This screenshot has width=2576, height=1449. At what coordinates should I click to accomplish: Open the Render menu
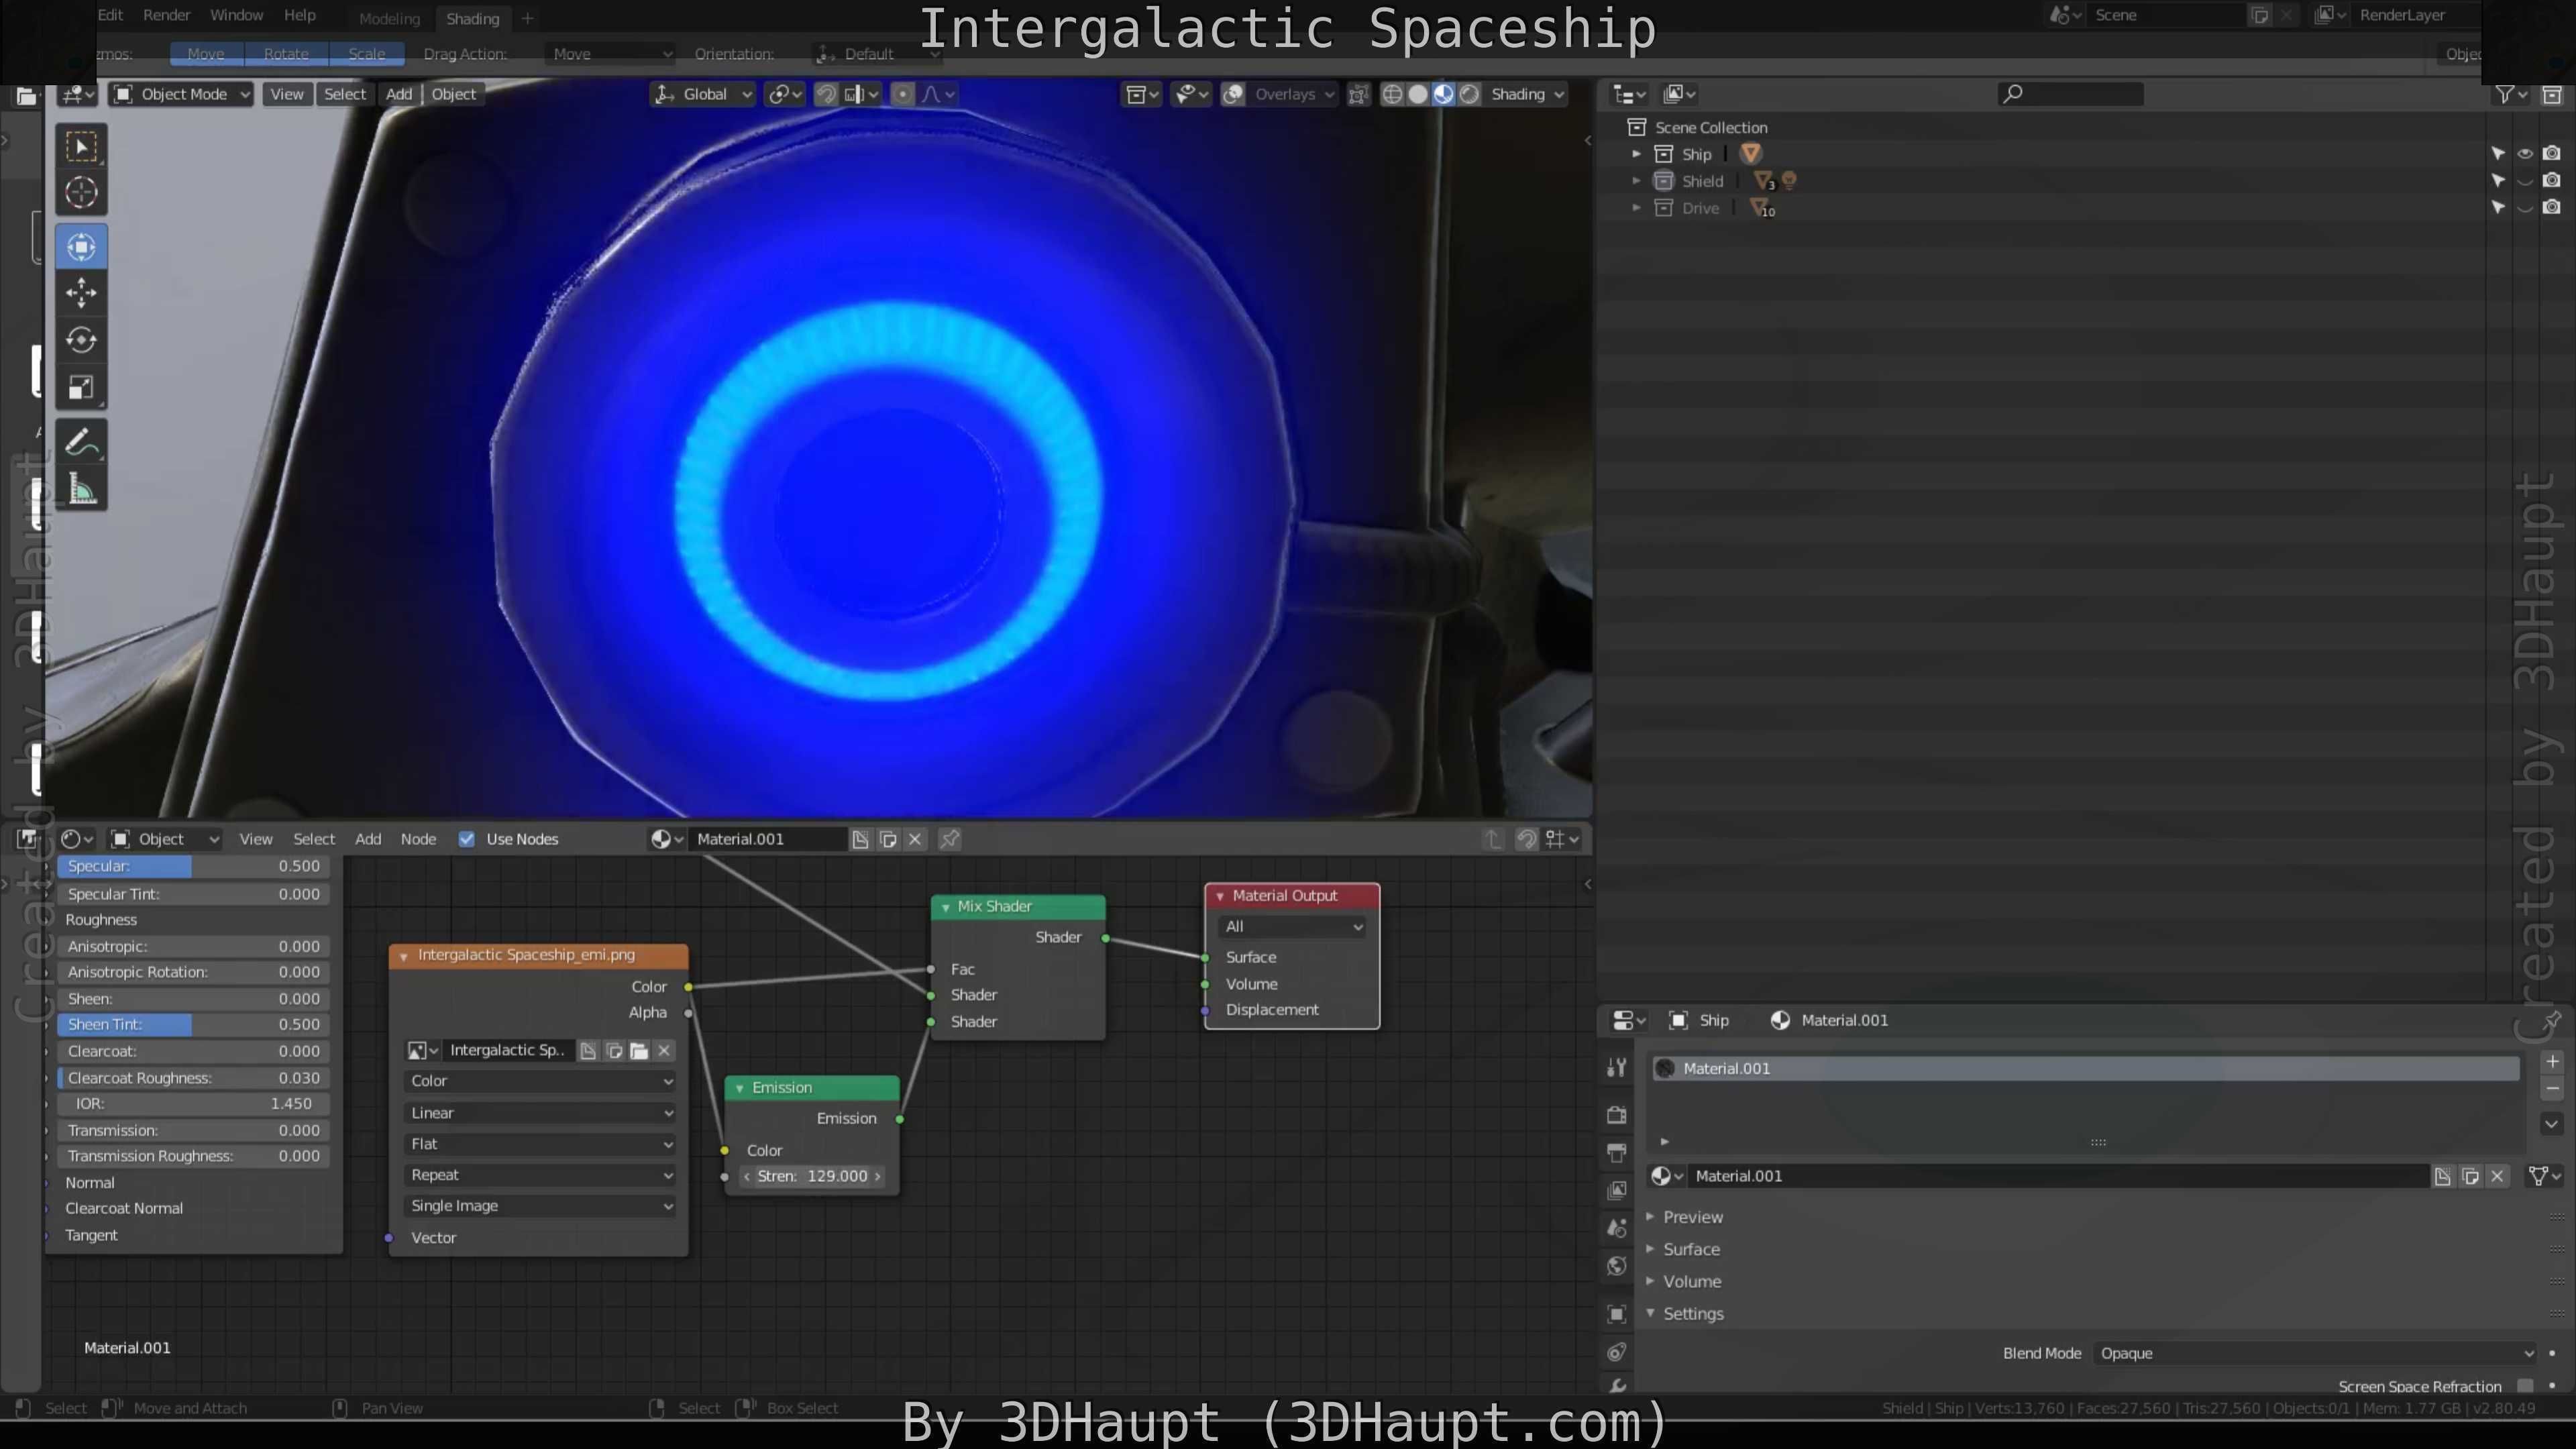166,15
